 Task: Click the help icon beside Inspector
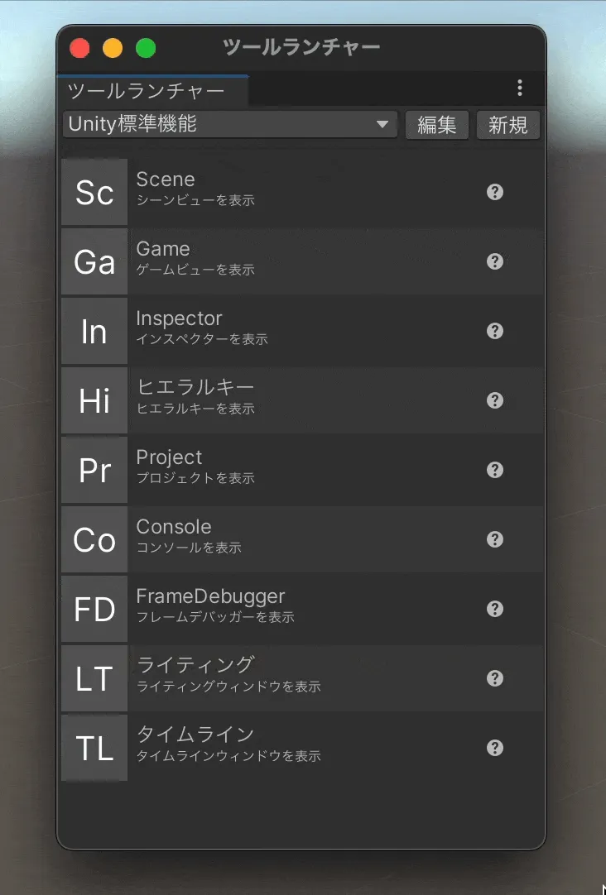pyautogui.click(x=495, y=331)
